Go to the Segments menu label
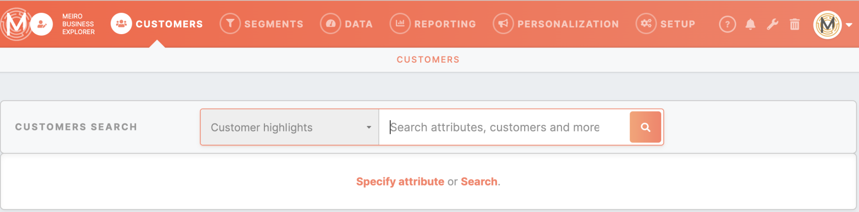This screenshot has height=212, width=859. click(x=274, y=24)
